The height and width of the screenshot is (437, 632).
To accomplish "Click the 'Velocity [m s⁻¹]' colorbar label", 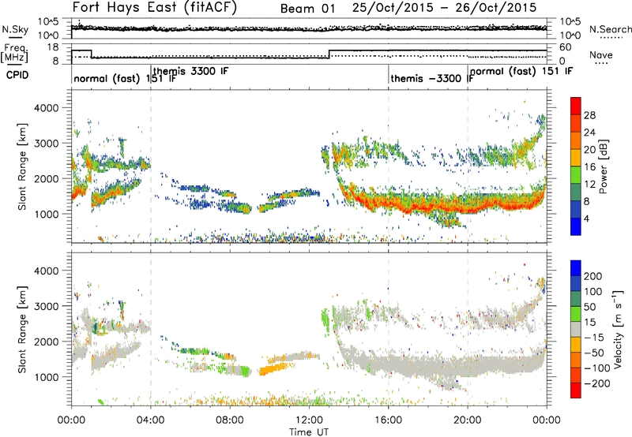I will point(618,329).
